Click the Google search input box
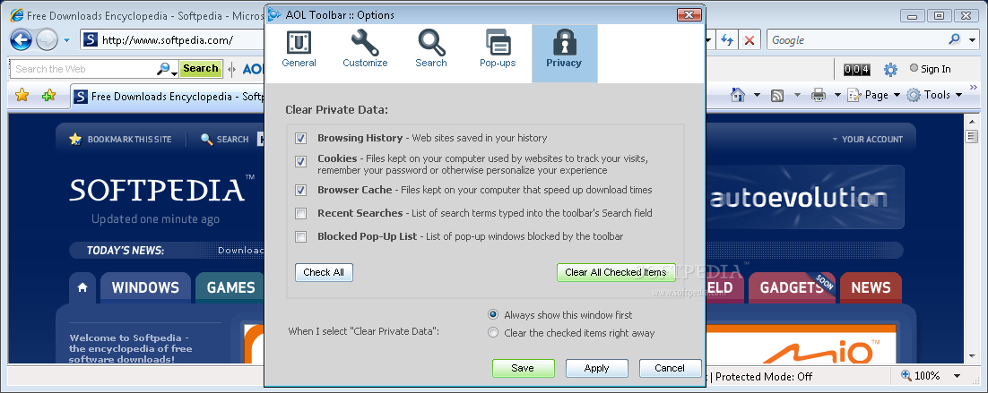Viewport: 988px width, 393px height. pyautogui.click(x=855, y=40)
